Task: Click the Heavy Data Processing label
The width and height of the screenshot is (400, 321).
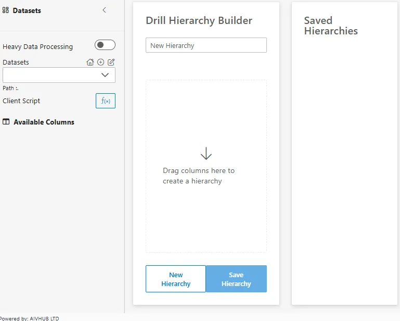Action: click(x=37, y=47)
